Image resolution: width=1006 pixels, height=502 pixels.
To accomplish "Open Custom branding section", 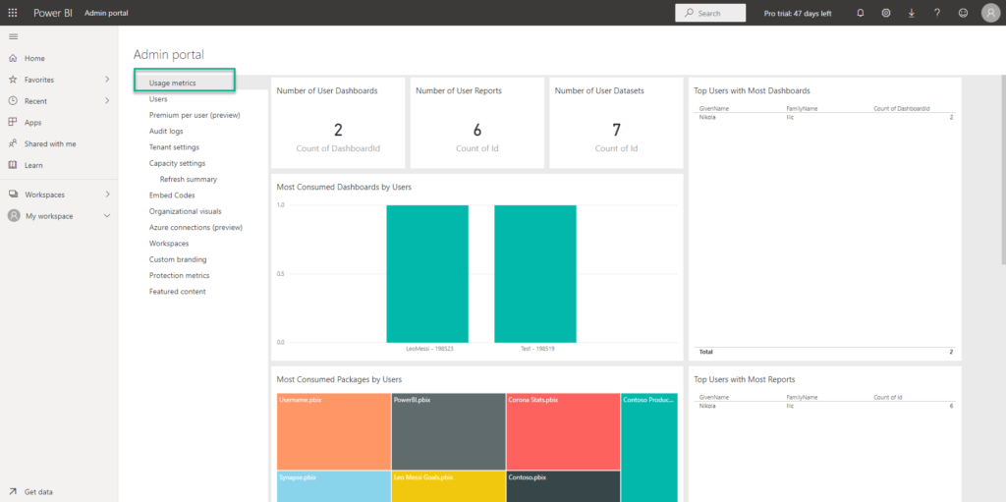I will tap(178, 259).
